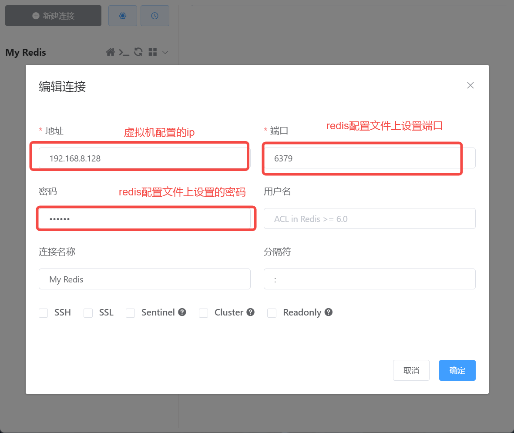Focus the 密码 password field
This screenshot has height=433, width=514.
pyautogui.click(x=144, y=218)
